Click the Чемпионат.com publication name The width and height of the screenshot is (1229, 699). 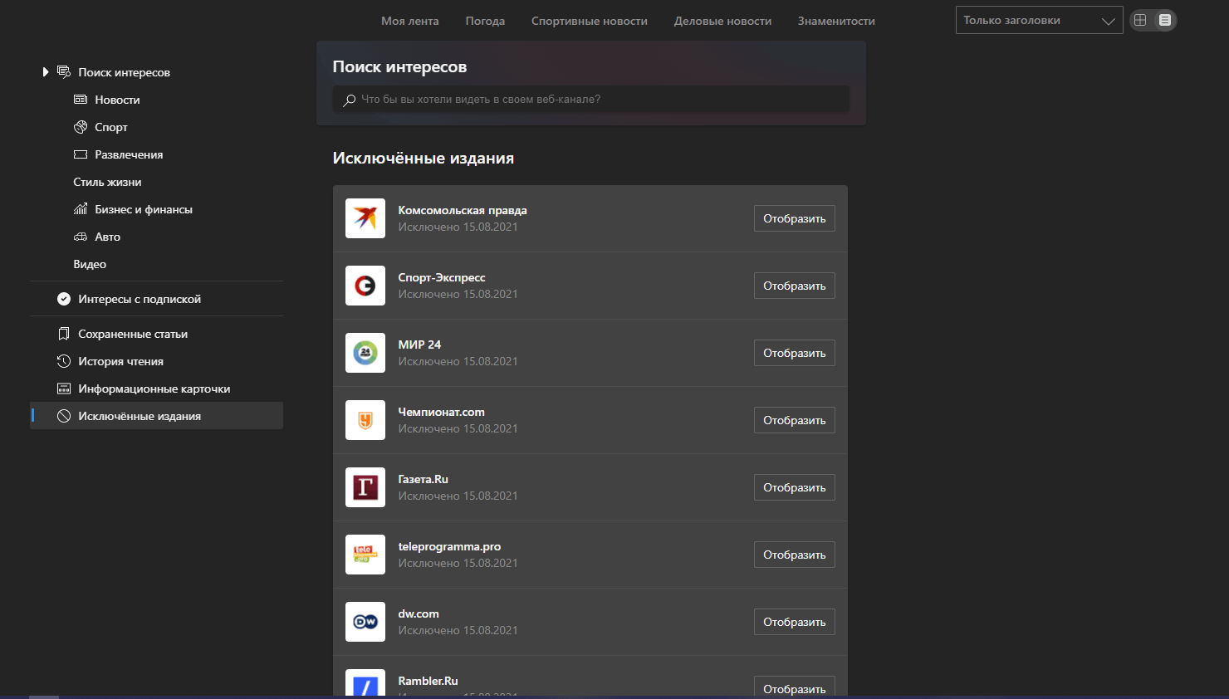(441, 412)
